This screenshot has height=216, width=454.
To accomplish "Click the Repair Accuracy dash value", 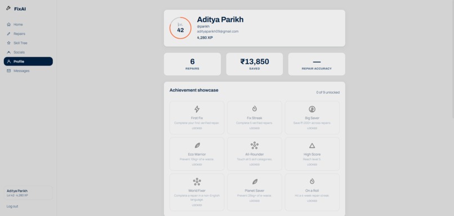I will (317, 62).
